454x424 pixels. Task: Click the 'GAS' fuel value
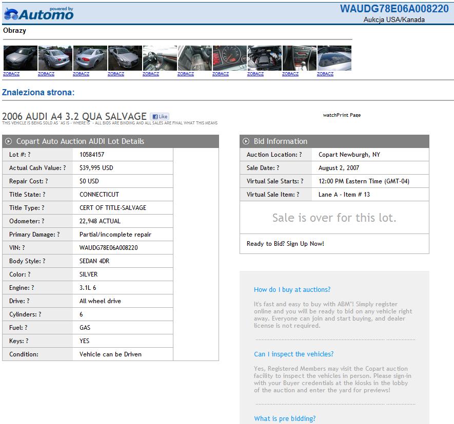85,327
